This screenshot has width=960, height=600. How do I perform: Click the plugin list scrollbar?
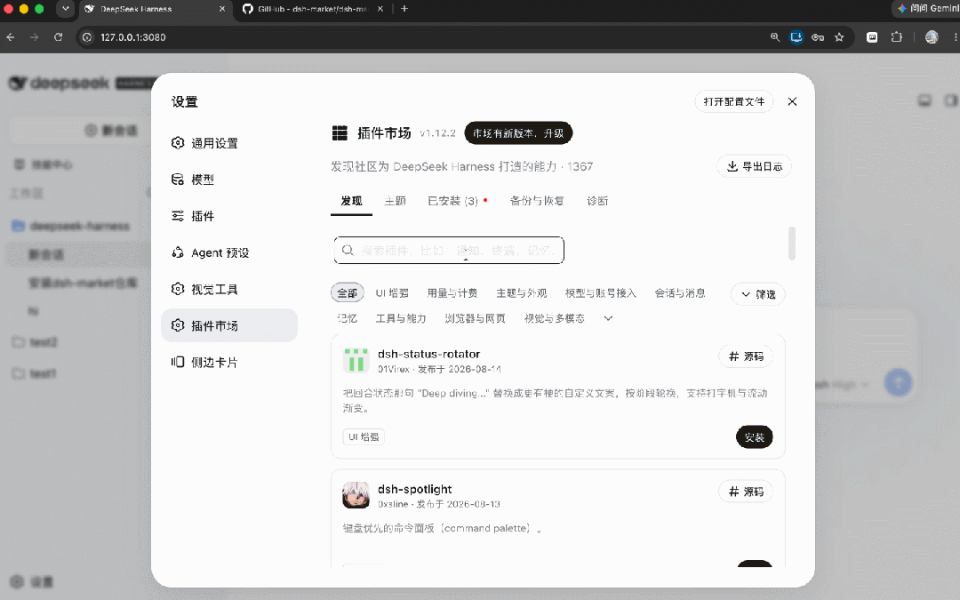792,244
